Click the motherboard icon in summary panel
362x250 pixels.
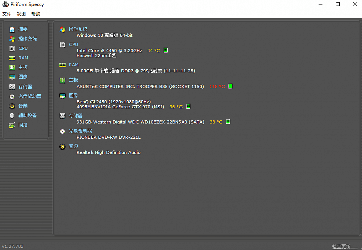(x=62, y=80)
